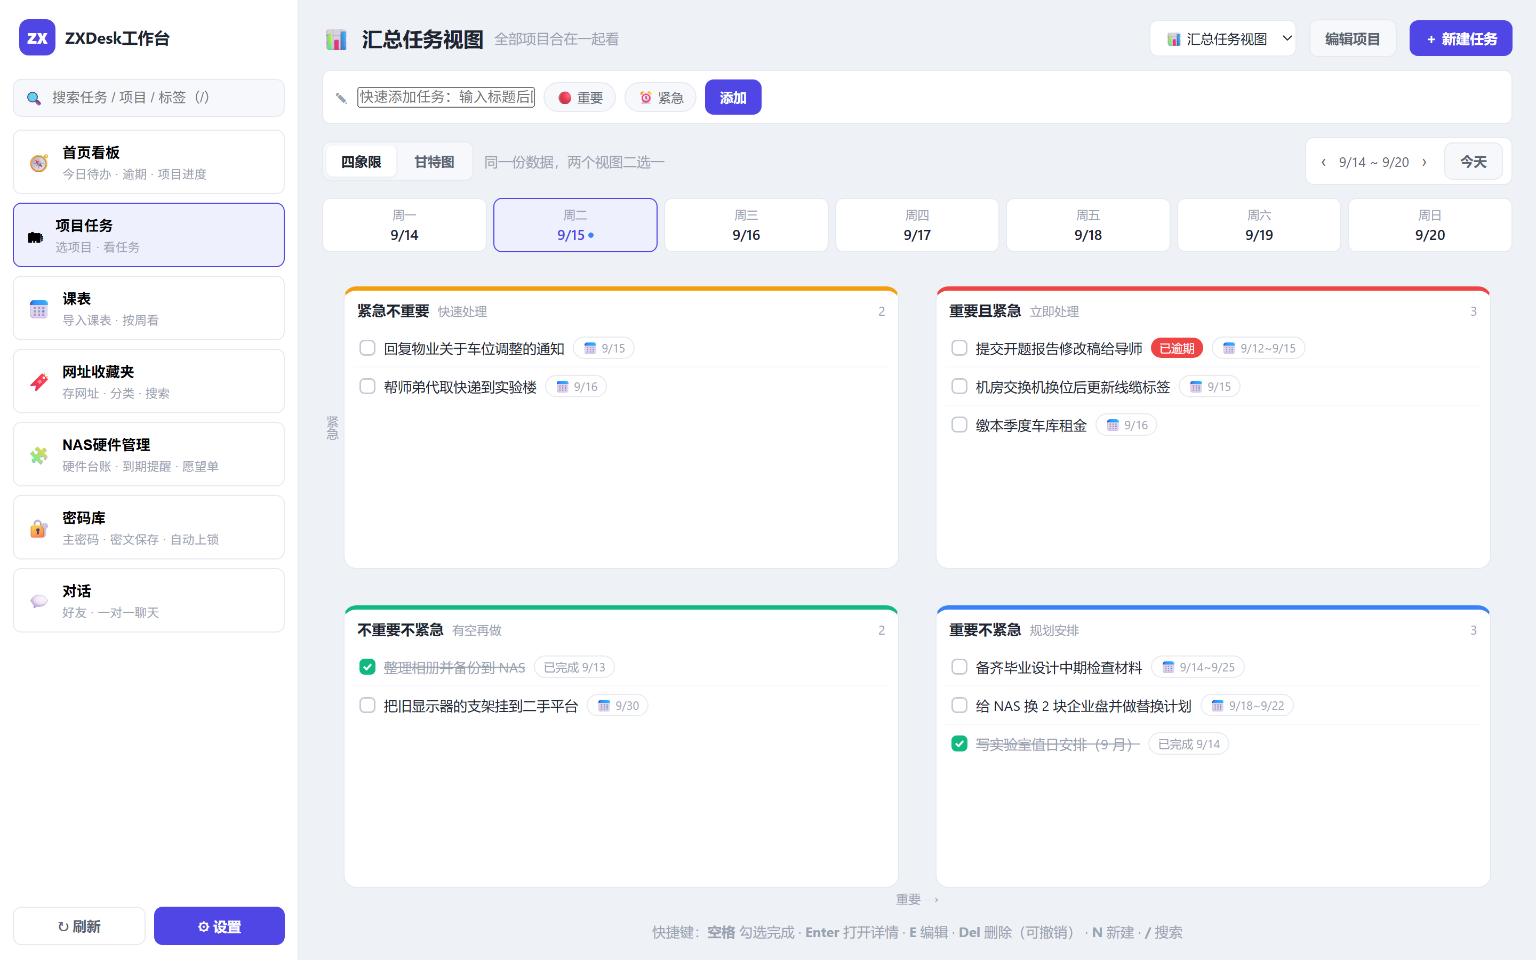The image size is (1536, 960).
Task: Select the 周三 9/16 day tab
Action: coord(746,226)
